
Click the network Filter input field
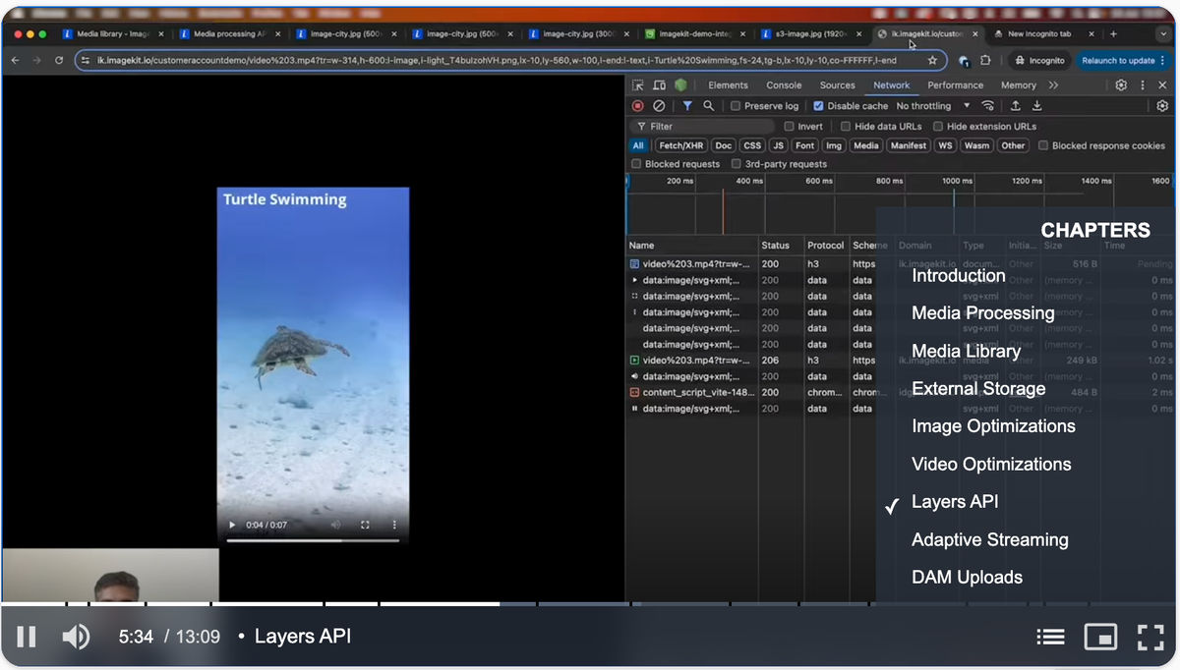click(702, 127)
